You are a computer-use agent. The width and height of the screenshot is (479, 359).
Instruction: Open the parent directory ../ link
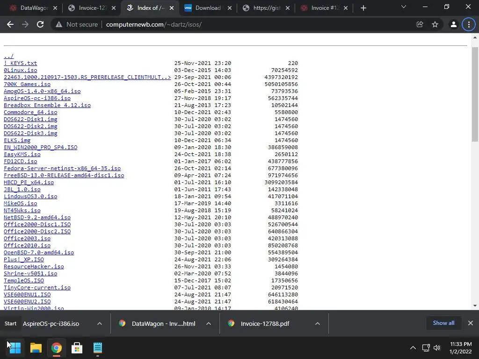point(8,56)
